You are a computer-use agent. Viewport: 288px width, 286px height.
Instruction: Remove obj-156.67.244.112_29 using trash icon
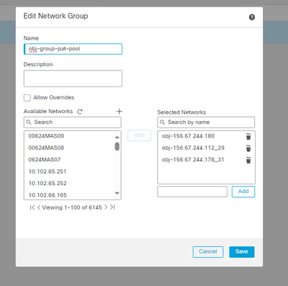click(248, 148)
